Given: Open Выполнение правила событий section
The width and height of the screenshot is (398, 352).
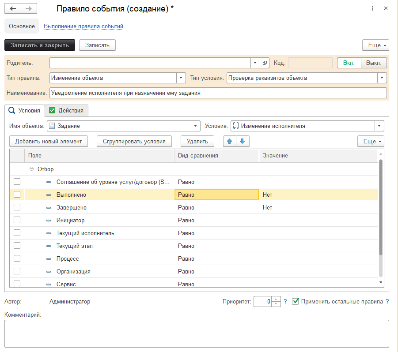Looking at the screenshot, I should (83, 26).
